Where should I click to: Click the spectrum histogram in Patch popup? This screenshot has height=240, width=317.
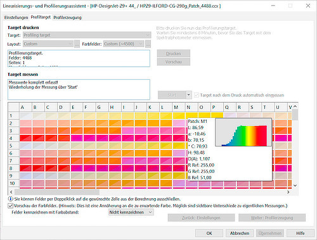(x=243, y=132)
